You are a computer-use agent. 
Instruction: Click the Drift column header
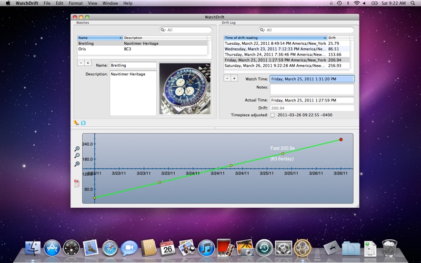point(338,38)
